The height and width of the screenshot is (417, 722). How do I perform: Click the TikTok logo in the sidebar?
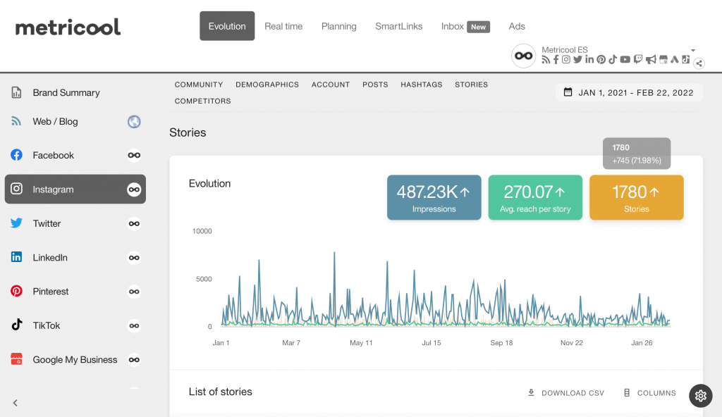coord(17,325)
